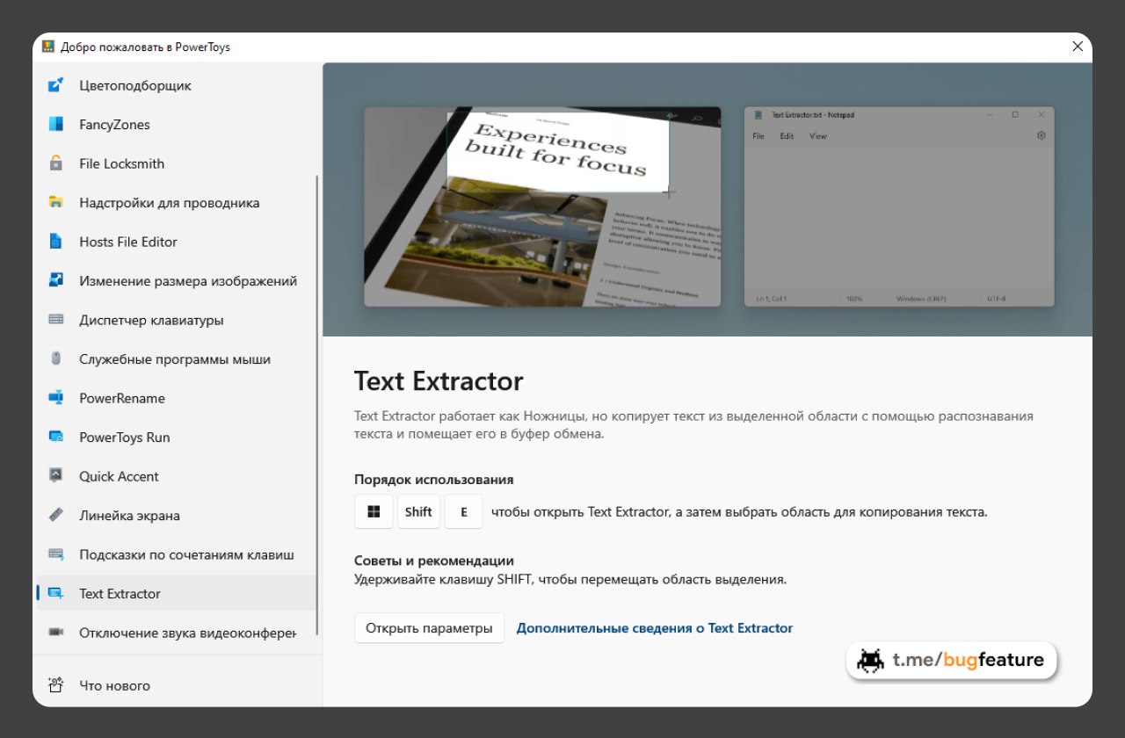Open Служебные программы мыши

(175, 358)
